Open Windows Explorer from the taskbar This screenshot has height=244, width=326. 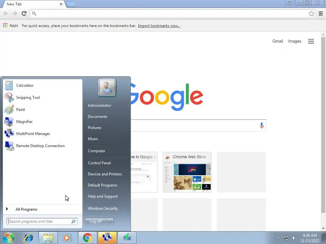48,238
